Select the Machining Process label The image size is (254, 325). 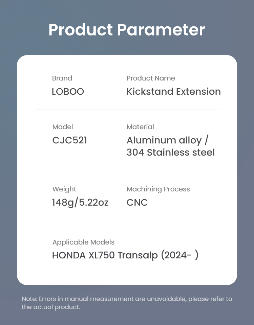[158, 189]
